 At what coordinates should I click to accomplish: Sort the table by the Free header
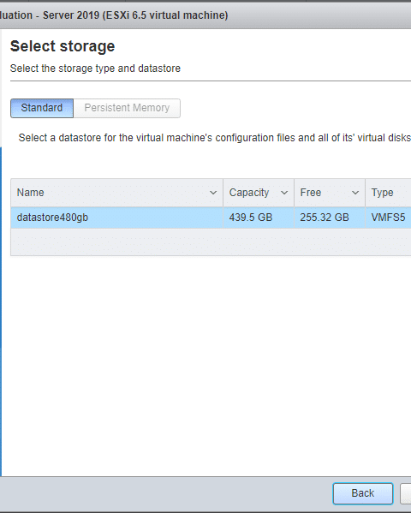click(x=311, y=193)
